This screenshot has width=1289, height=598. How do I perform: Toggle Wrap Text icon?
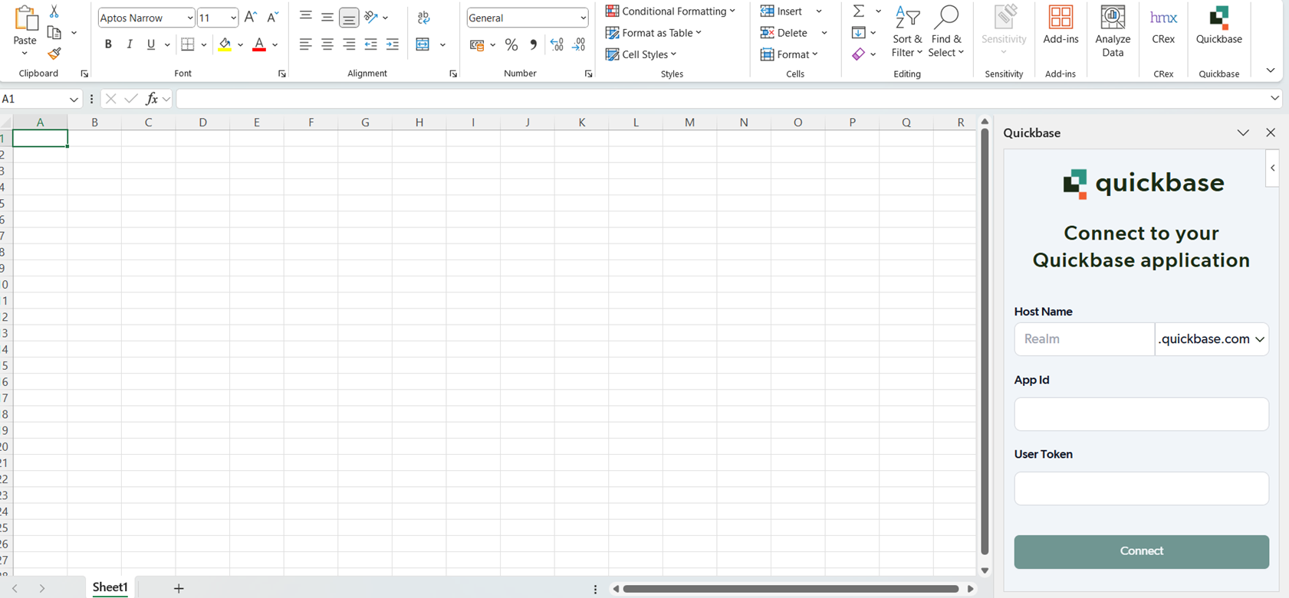[423, 17]
